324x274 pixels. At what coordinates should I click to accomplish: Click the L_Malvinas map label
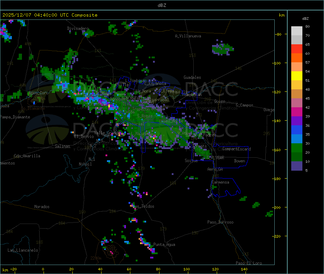click(x=141, y=134)
